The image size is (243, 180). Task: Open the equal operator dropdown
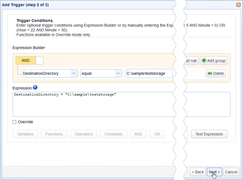[118, 73]
